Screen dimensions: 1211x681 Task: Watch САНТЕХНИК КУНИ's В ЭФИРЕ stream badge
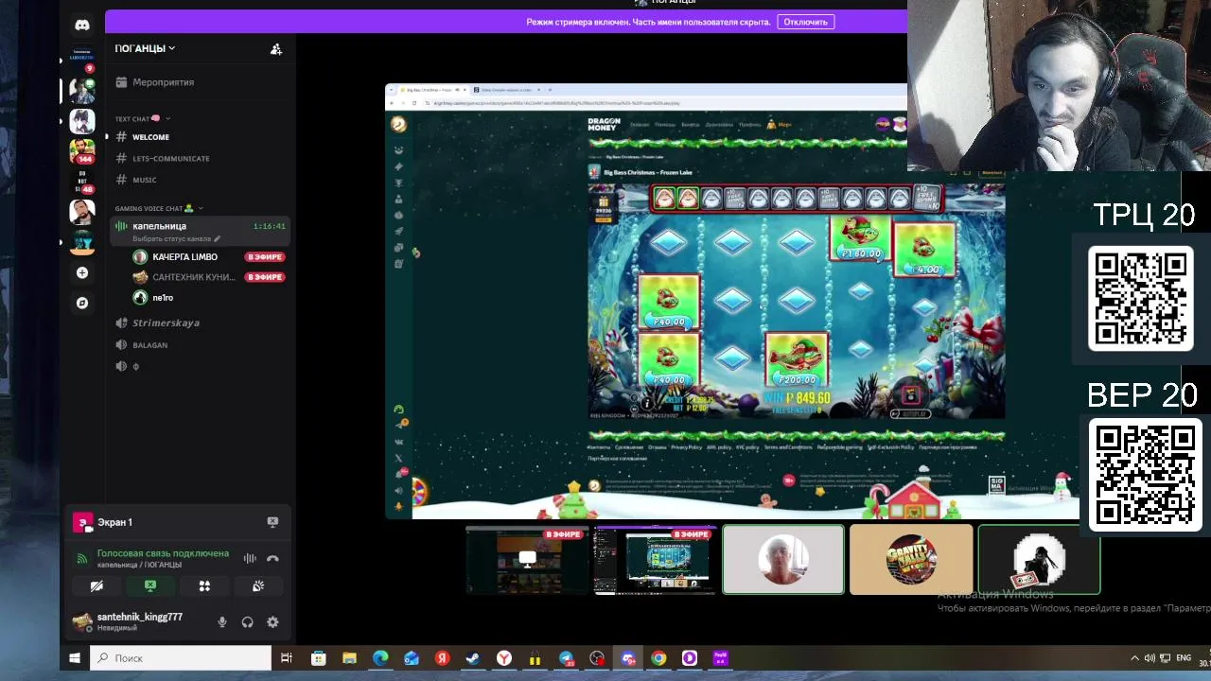click(x=265, y=277)
